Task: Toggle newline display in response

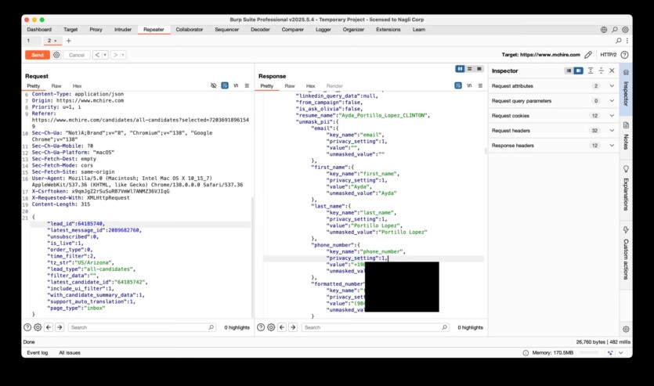Action: (x=469, y=85)
